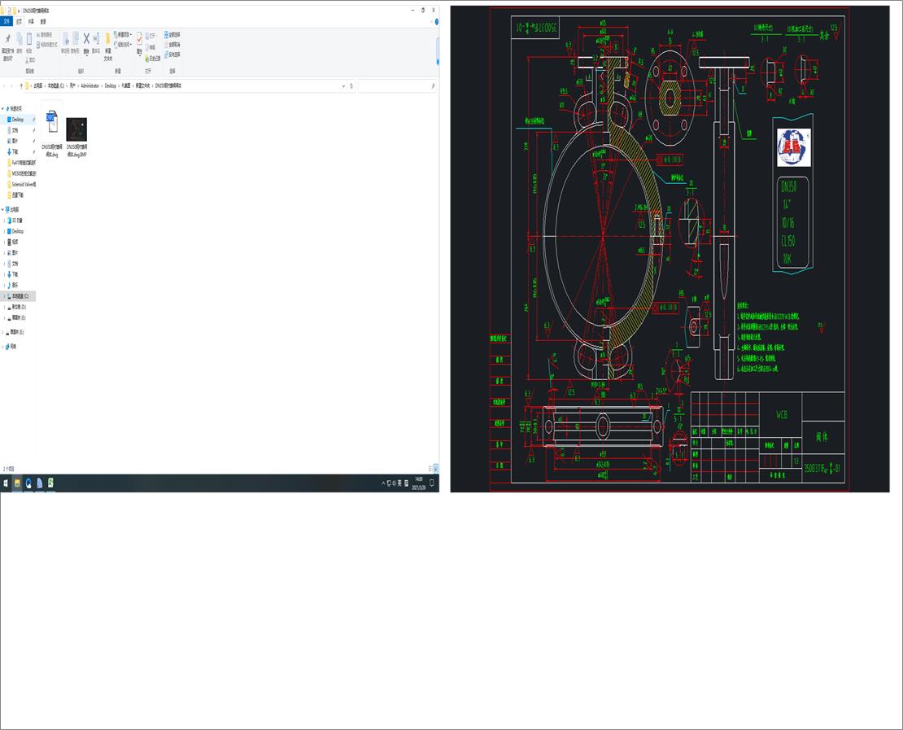Click the Delete icon in the ribbon
The height and width of the screenshot is (730, 903).
pos(85,39)
